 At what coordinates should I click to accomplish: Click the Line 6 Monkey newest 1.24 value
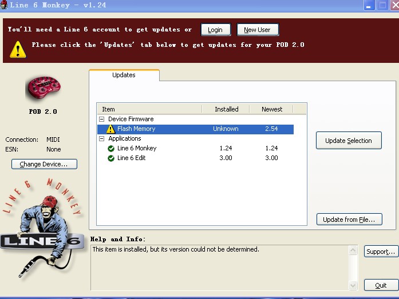[x=271, y=149]
